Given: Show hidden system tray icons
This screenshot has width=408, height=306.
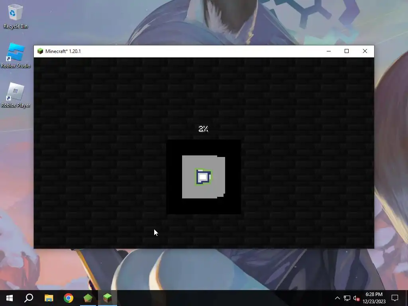Looking at the screenshot, I should 337,298.
